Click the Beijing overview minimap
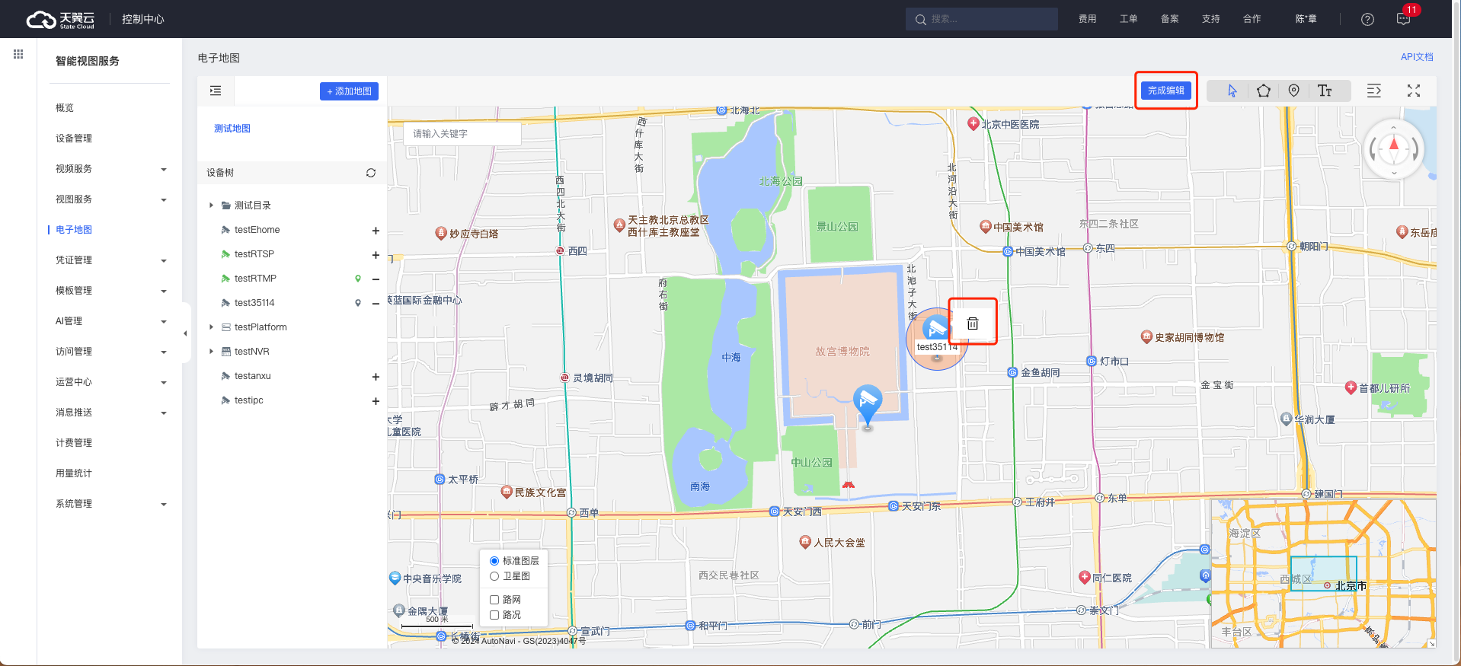Screen dimensions: 1461x666 point(1324,574)
